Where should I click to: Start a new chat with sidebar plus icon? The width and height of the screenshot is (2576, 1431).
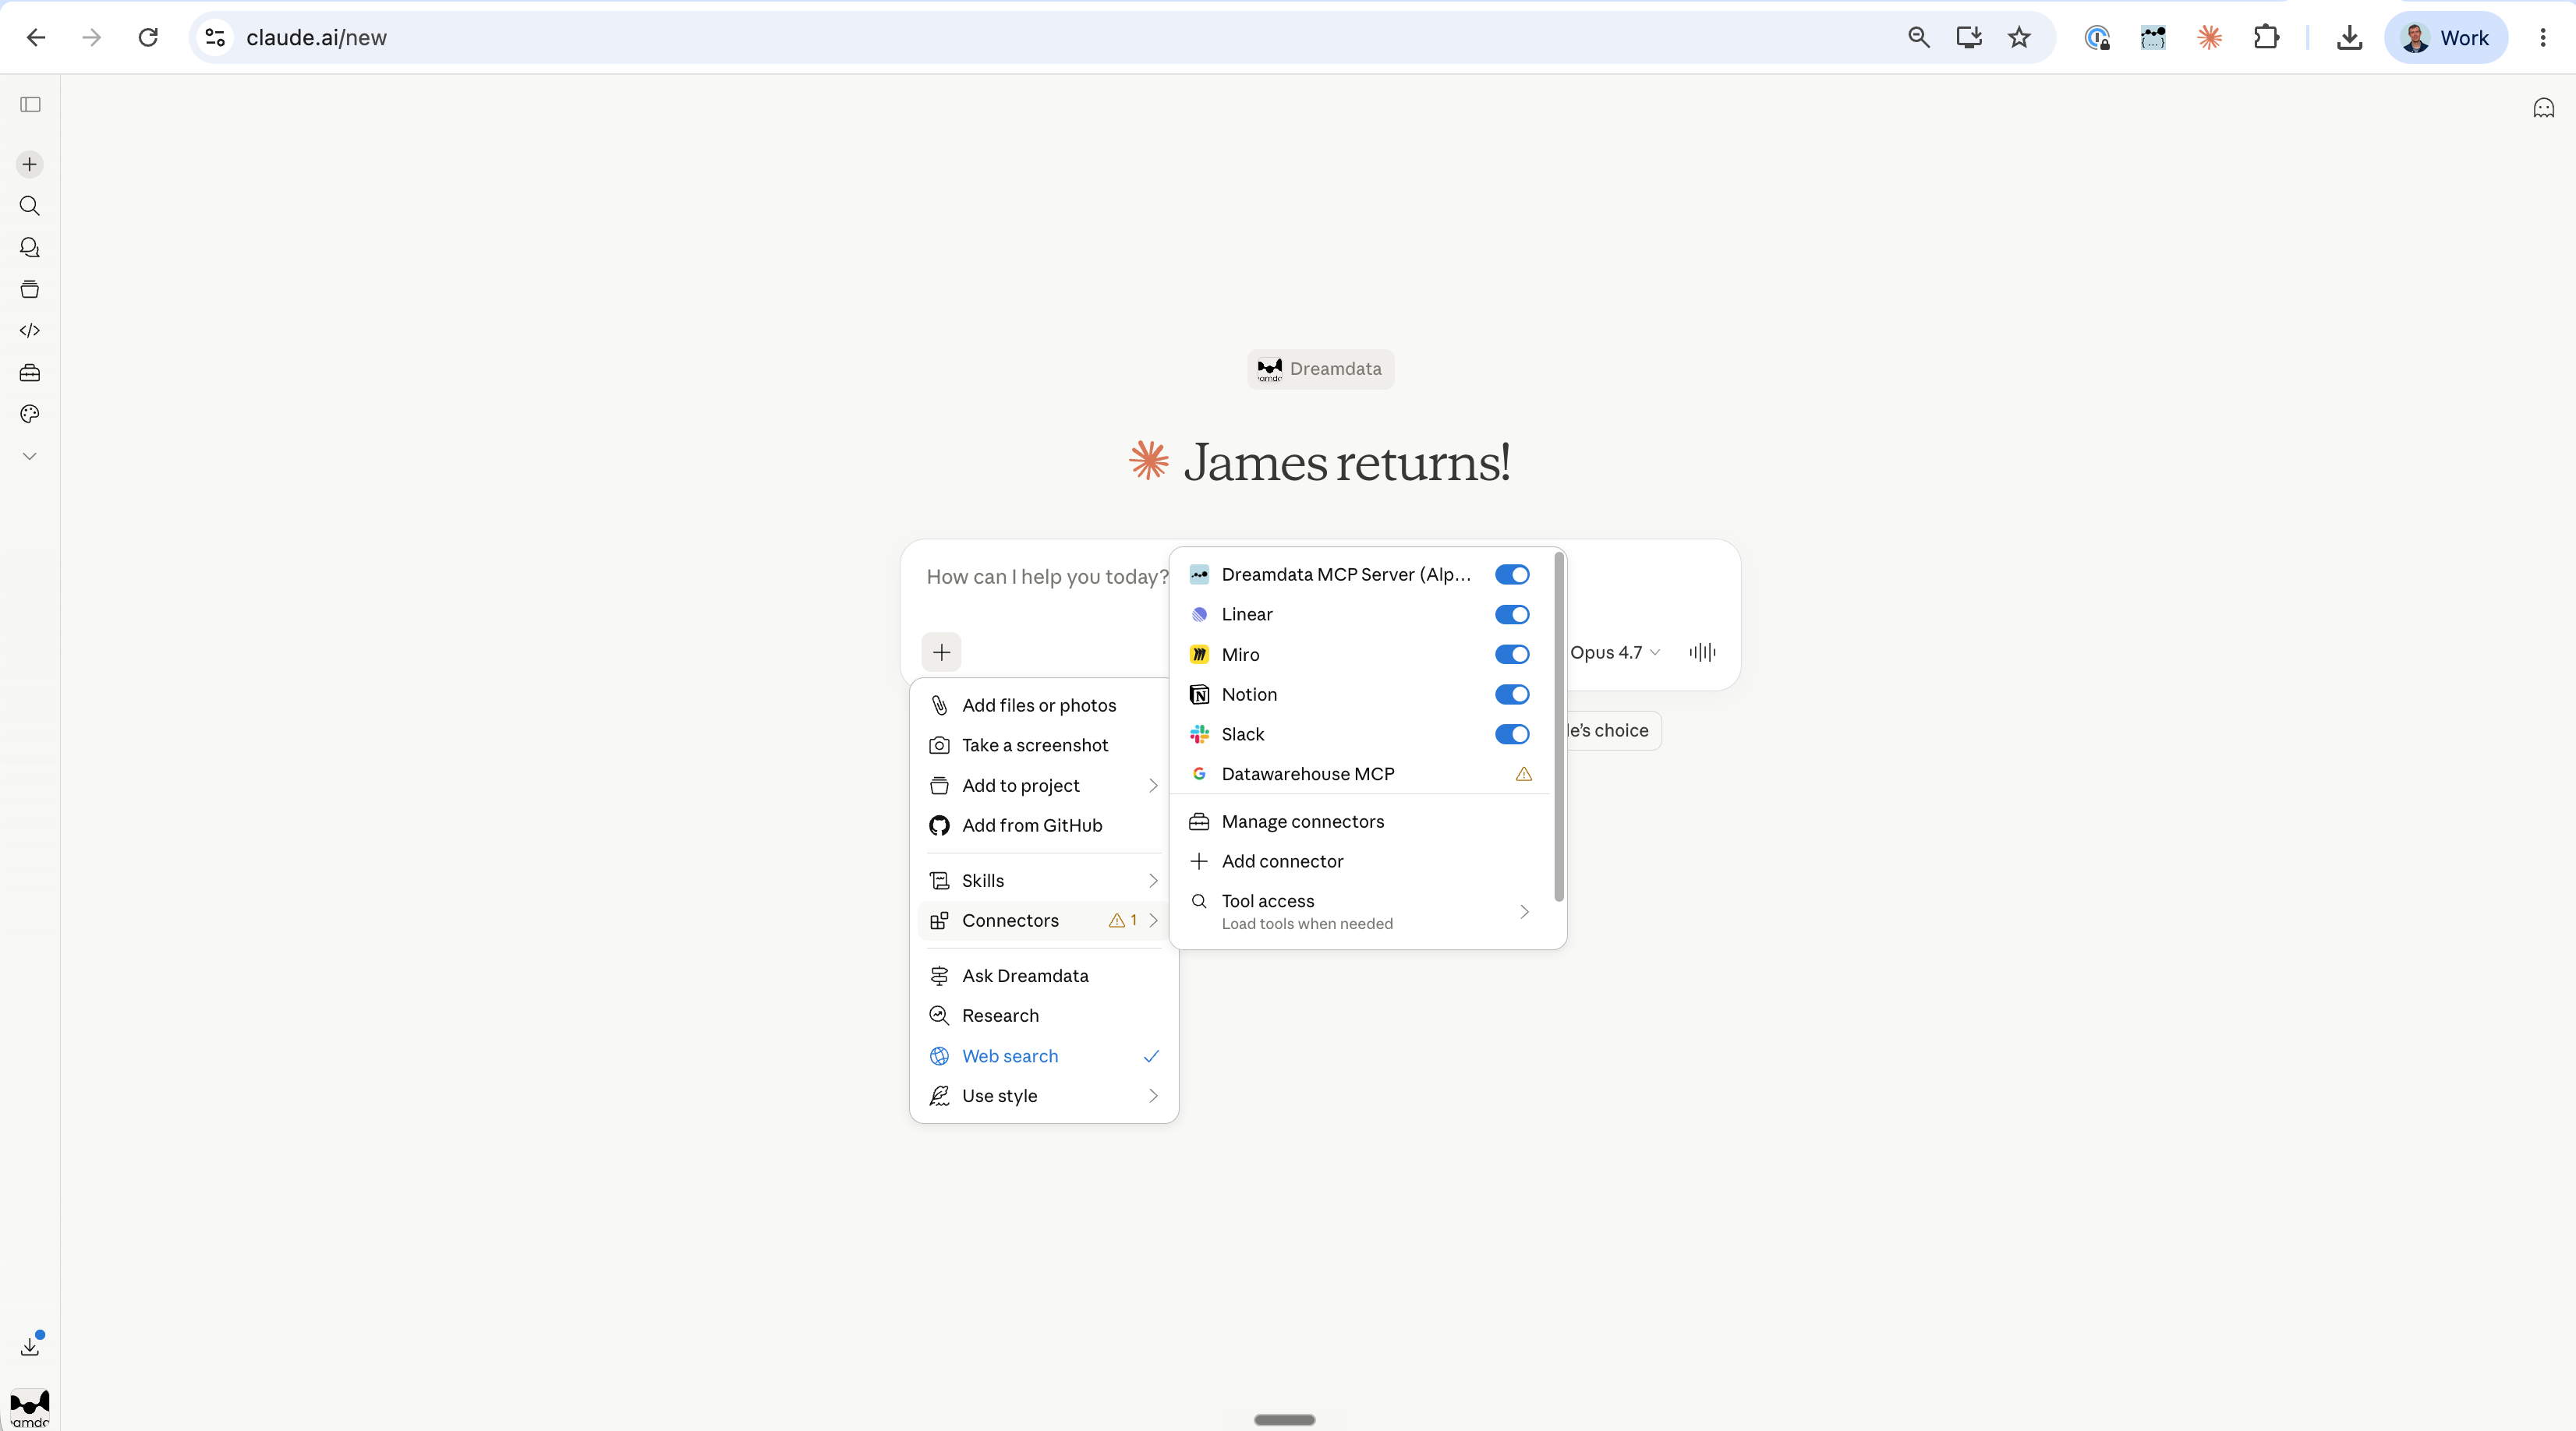(x=30, y=164)
